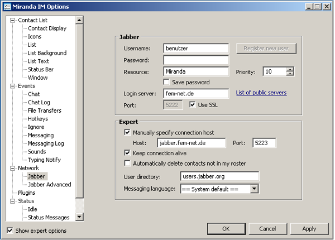Uncheck the Use SSL checkbox
Screen dimensions: 335x240
coord(192,104)
